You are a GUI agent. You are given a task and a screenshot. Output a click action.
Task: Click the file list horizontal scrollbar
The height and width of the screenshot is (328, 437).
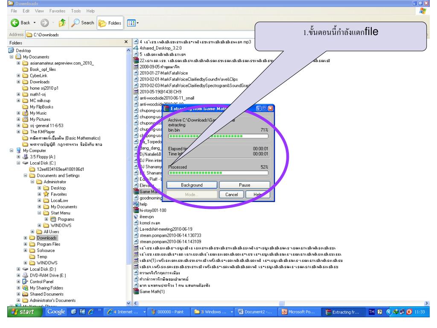(281, 303)
